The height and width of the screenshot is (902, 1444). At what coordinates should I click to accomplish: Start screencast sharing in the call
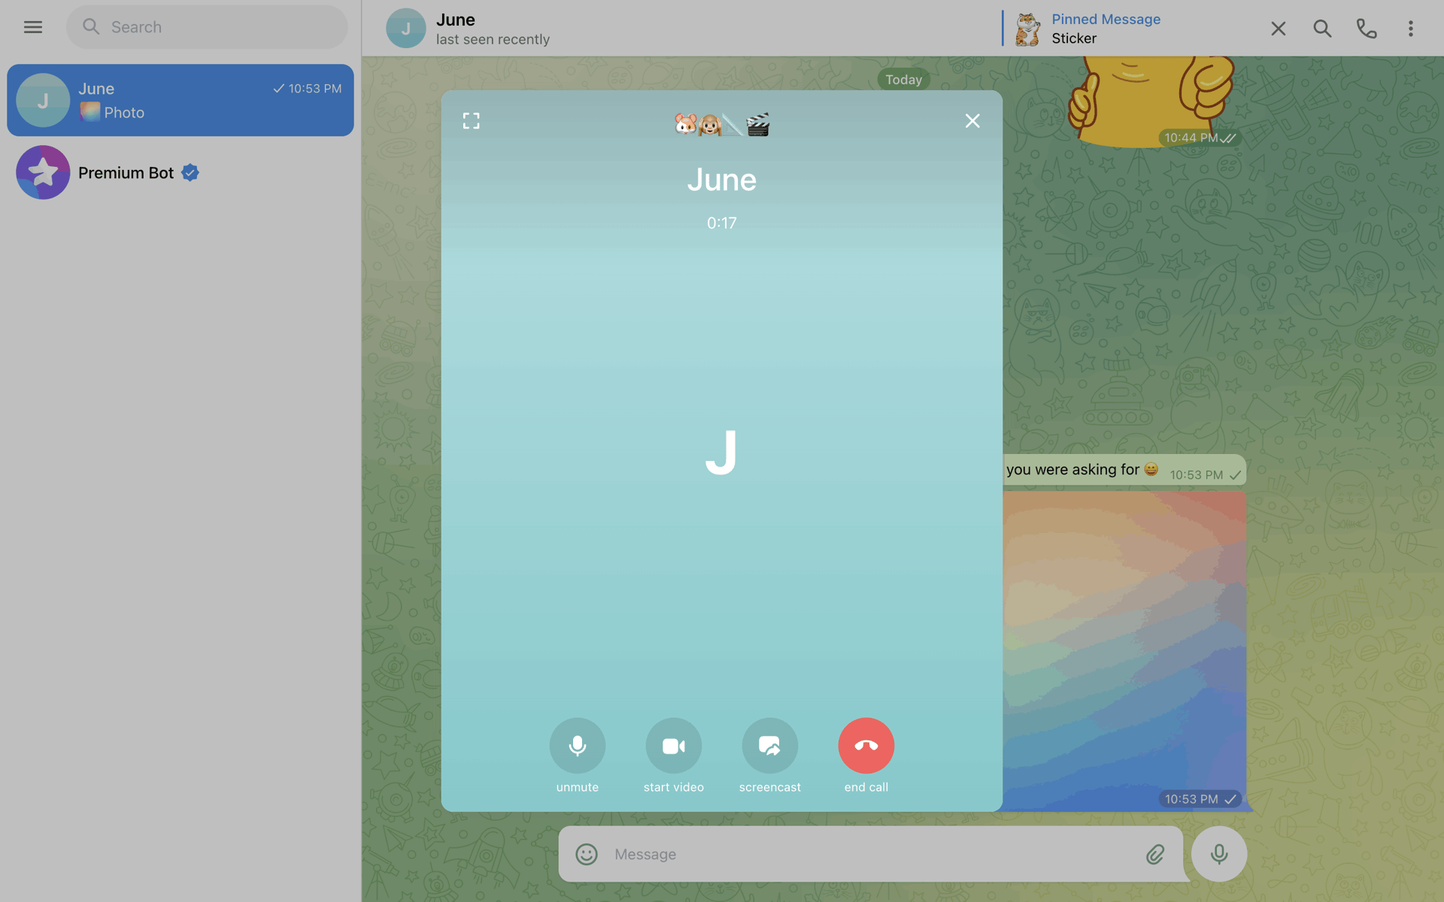click(x=770, y=746)
